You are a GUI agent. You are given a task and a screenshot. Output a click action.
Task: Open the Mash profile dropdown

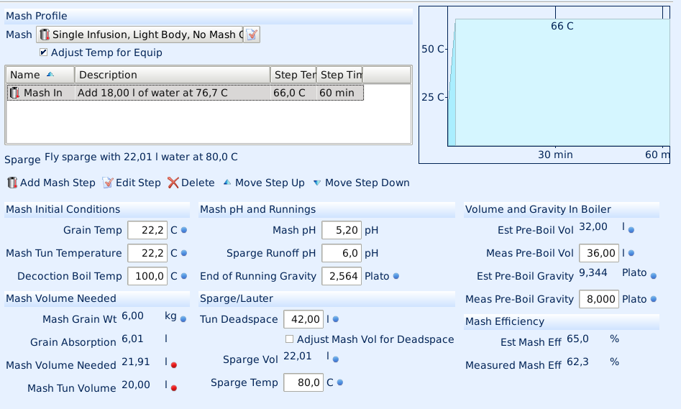[x=140, y=35]
